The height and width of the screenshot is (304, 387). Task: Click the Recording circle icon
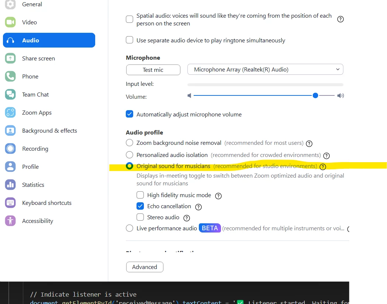10,148
